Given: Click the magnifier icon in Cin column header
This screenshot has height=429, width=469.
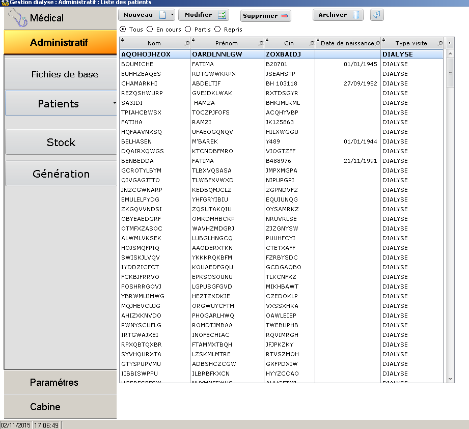Looking at the screenshot, I should pos(312,43).
